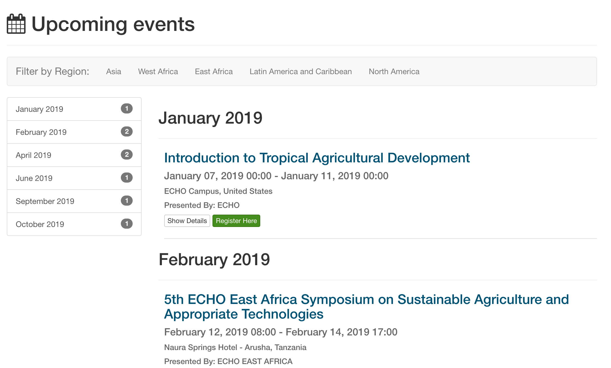
Task: Click the calendar icon next to Upcoming events
Action: pos(15,25)
